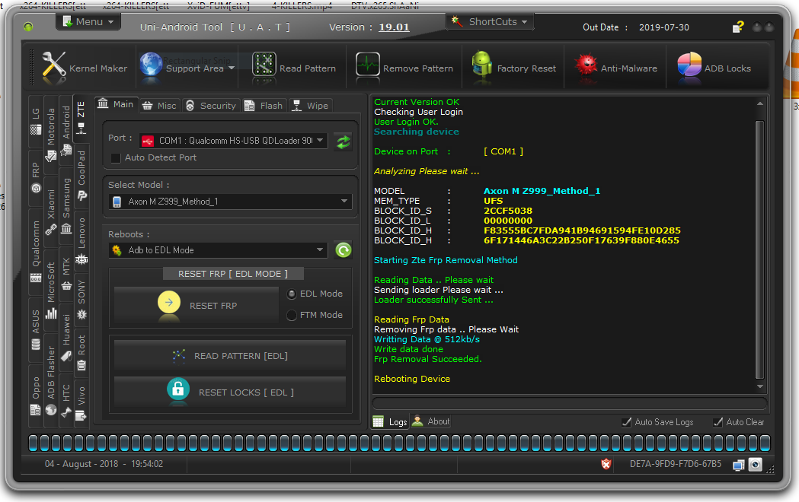
Task: Click the Remove Pattern icon
Action: click(x=367, y=65)
